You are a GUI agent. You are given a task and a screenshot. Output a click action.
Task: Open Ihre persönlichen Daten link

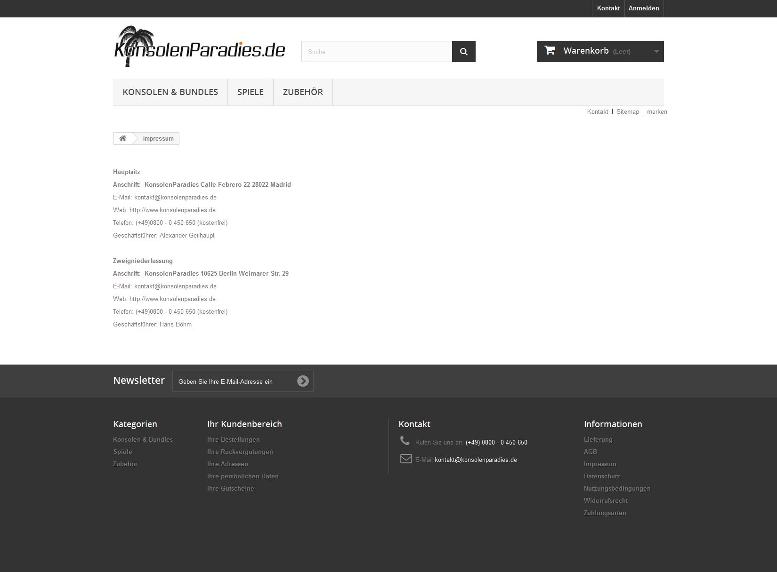point(243,476)
